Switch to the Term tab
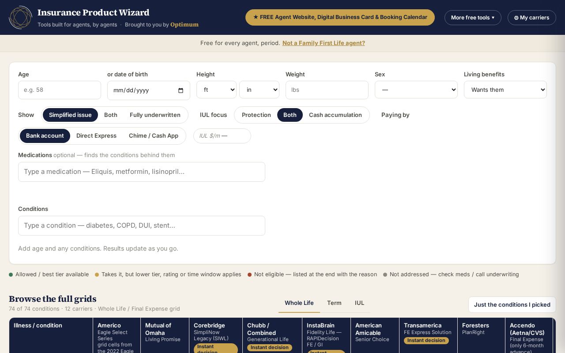 click(x=334, y=303)
